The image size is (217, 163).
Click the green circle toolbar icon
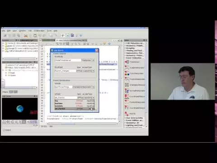(67, 35)
